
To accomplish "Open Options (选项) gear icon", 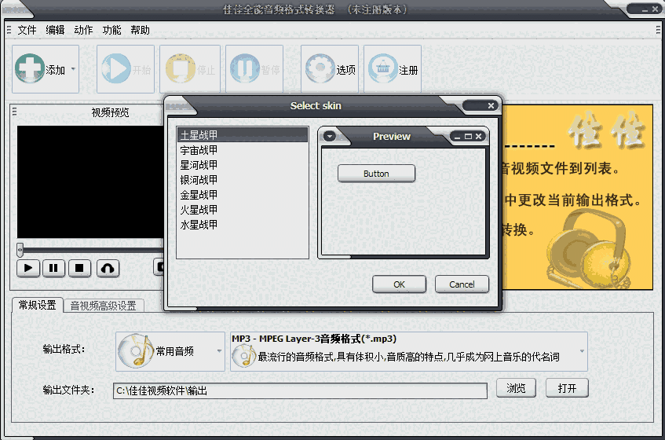I will coord(320,68).
